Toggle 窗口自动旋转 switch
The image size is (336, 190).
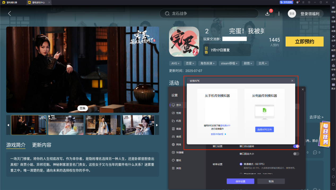pyautogui.click(x=296, y=146)
